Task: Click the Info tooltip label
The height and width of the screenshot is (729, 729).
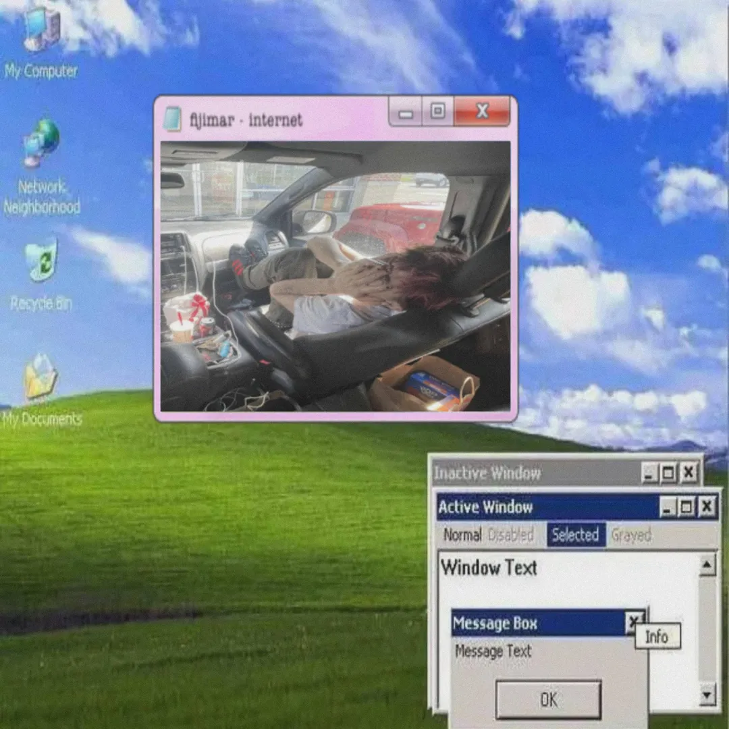Action: [657, 637]
